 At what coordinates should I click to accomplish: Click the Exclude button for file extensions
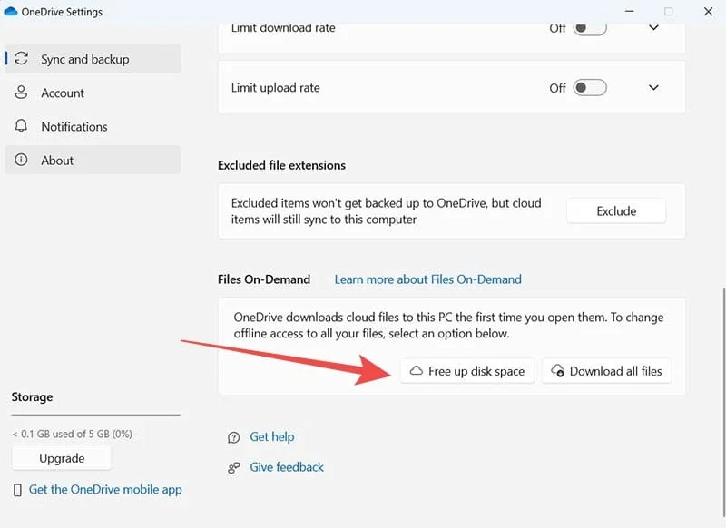click(x=615, y=210)
